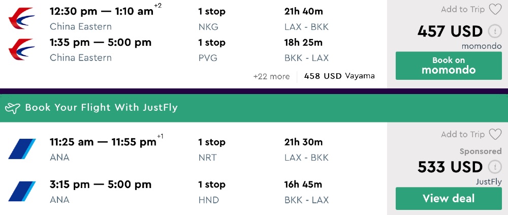Screen dimensions: 508x215
Task: Toggle heart to save China Eastern trip
Action: [x=495, y=9]
